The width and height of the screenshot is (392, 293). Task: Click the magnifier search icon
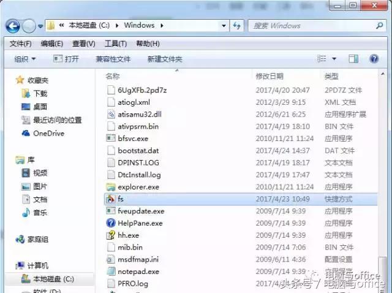[380, 25]
